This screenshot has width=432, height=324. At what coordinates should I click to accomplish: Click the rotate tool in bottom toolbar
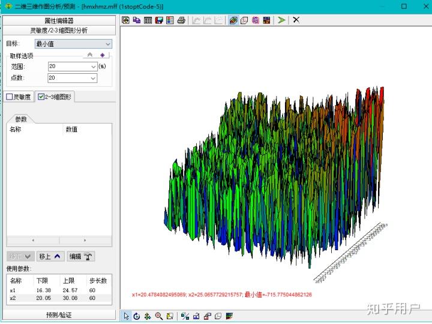pyautogui.click(x=136, y=316)
